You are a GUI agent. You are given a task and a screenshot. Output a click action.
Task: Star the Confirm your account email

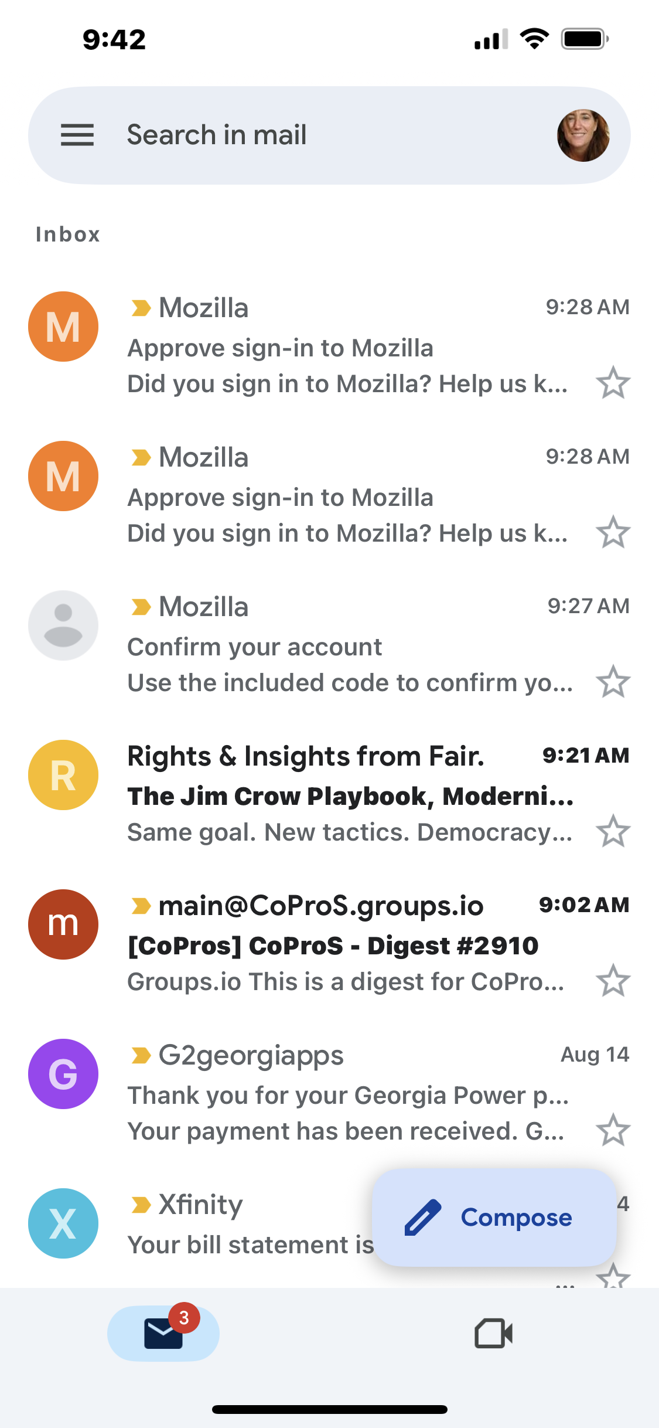(x=613, y=682)
